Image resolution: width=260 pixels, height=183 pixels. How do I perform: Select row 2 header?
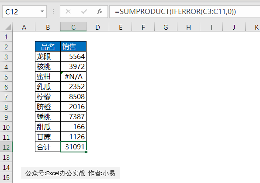click(6, 47)
